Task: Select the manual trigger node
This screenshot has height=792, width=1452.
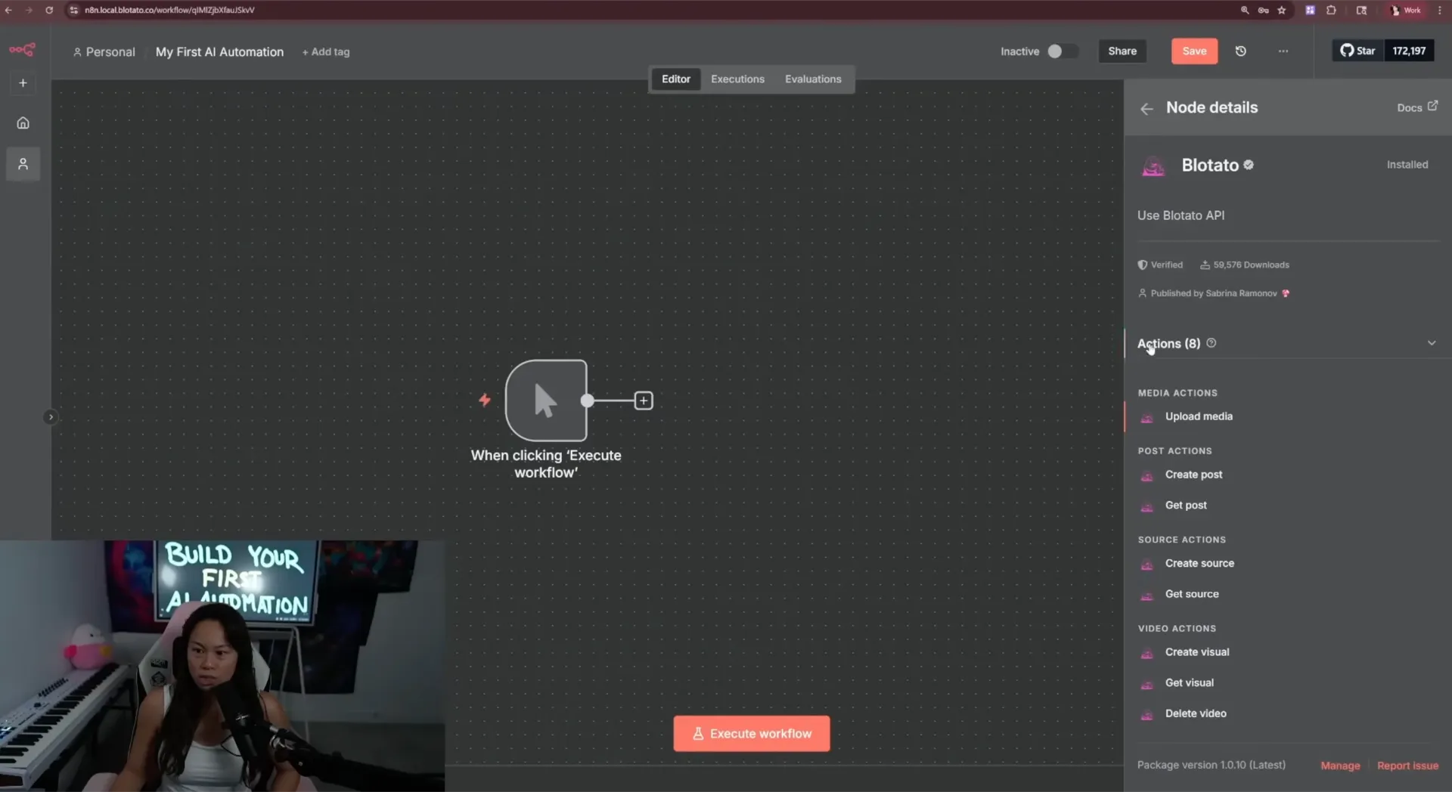Action: tap(545, 401)
